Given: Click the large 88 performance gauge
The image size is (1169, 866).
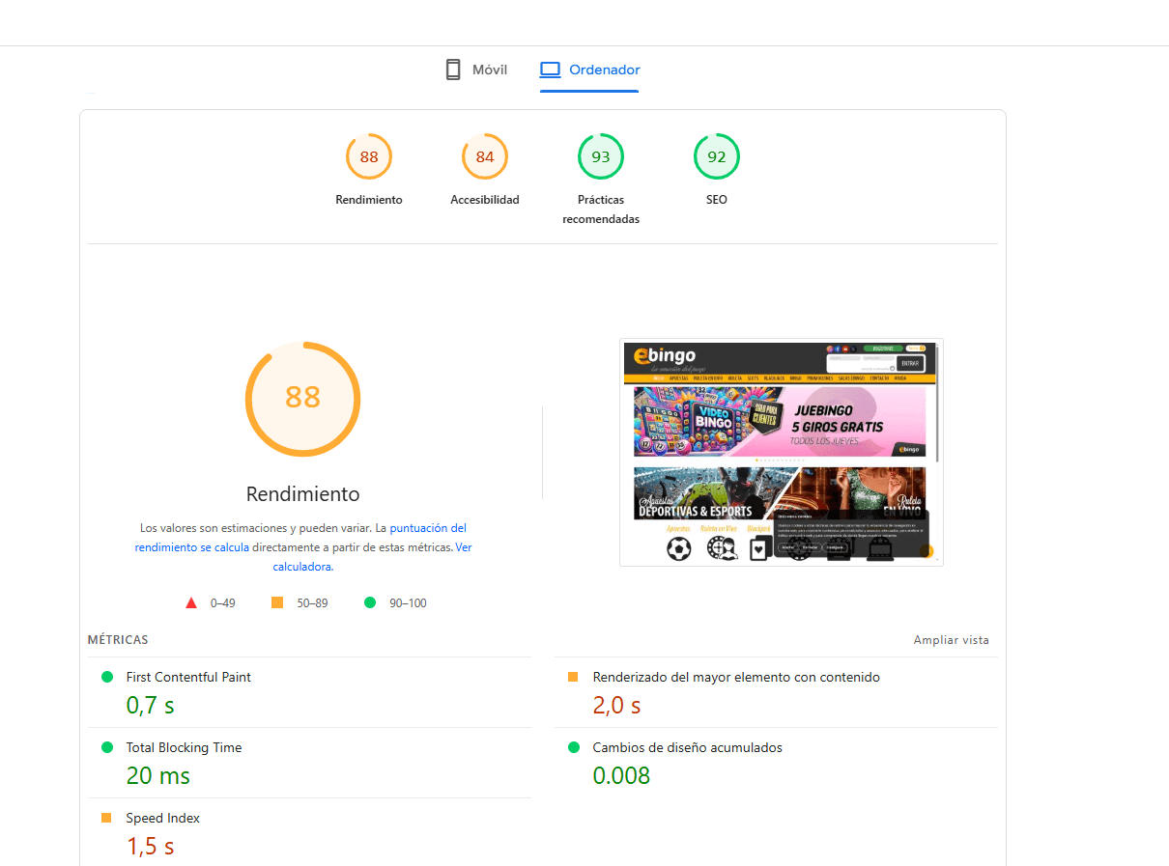Looking at the screenshot, I should coord(302,398).
